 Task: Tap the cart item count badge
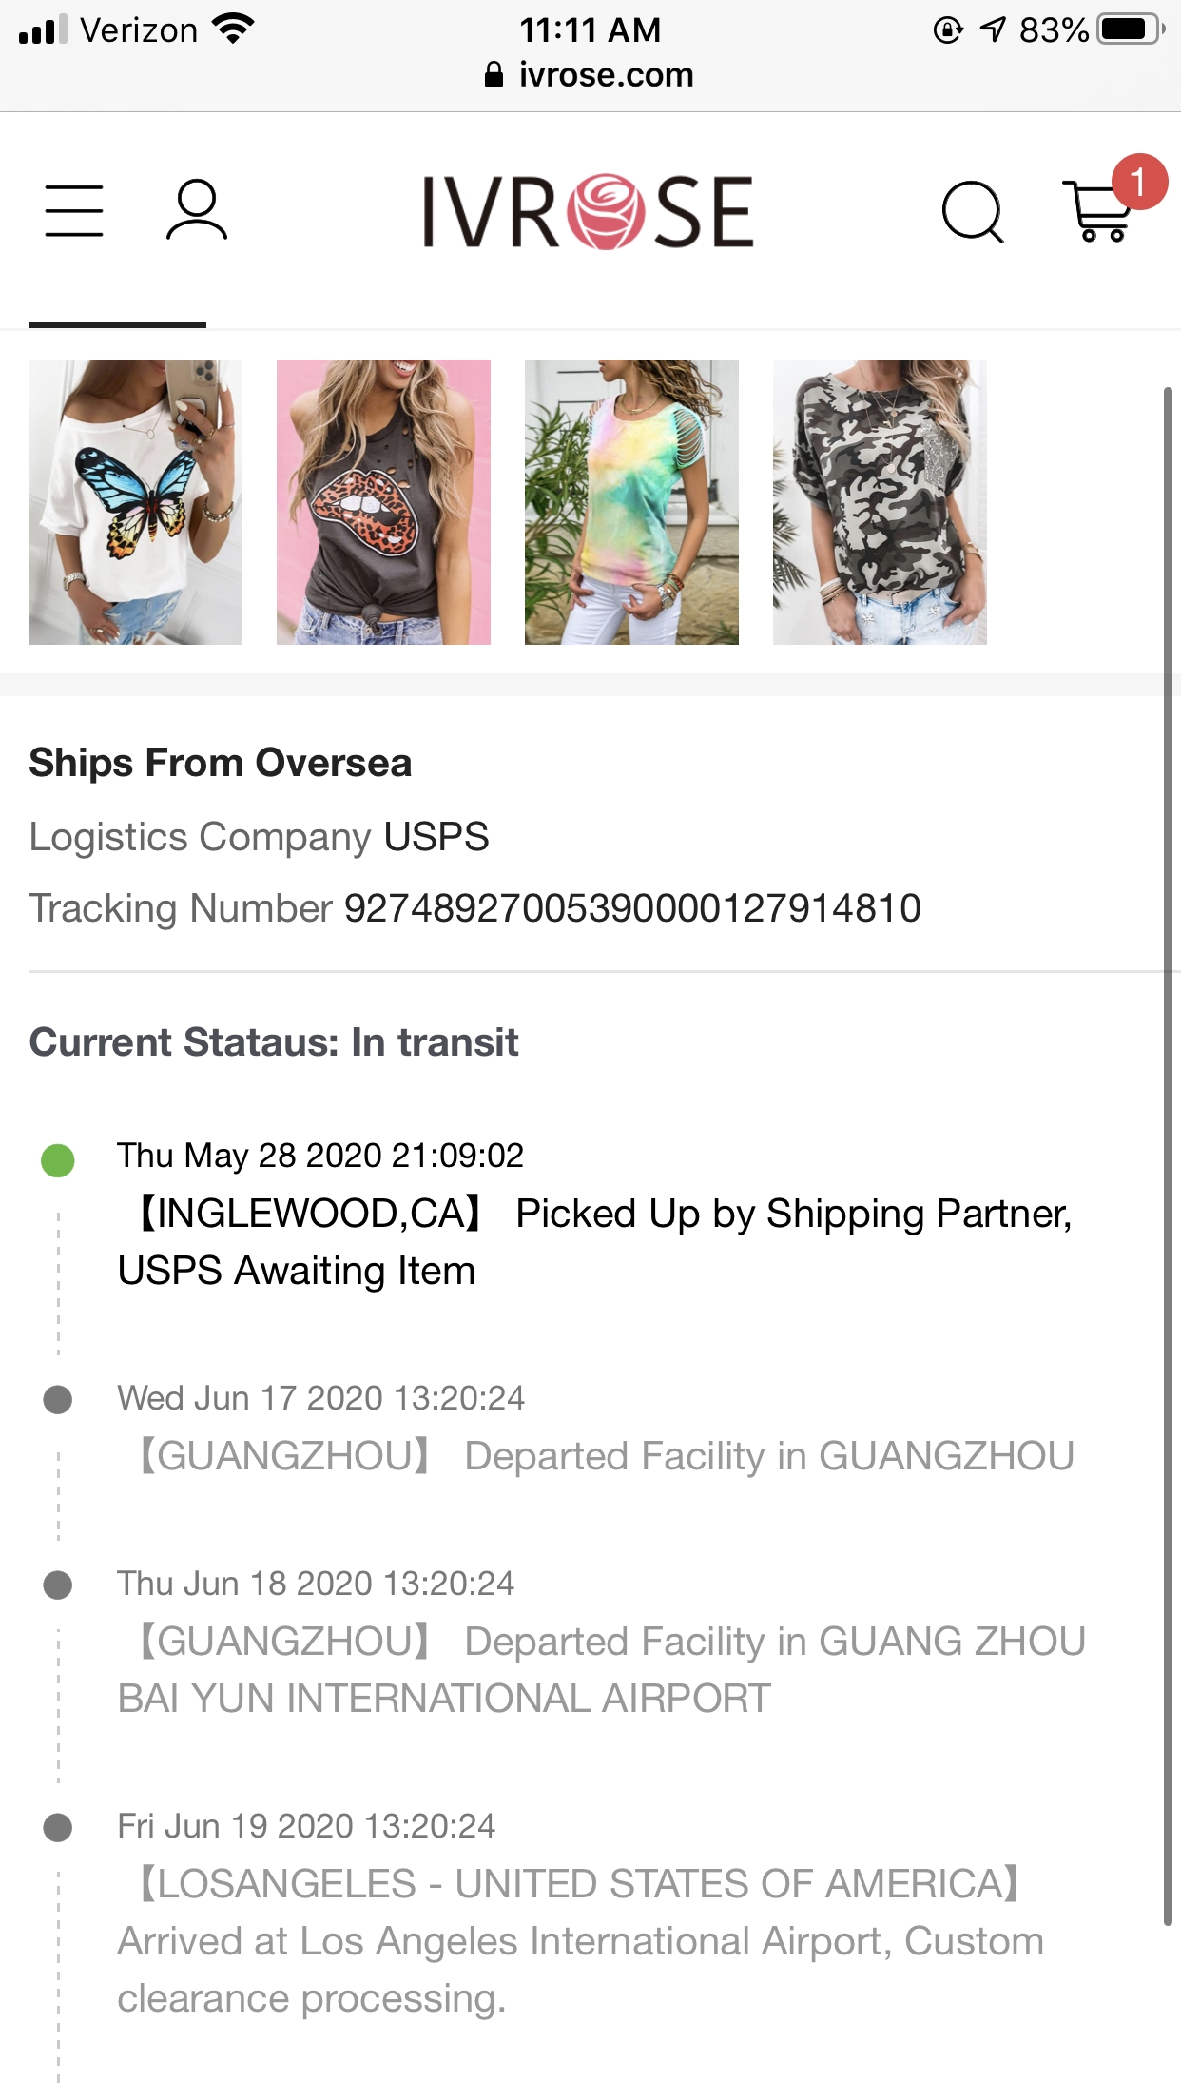[x=1138, y=181]
